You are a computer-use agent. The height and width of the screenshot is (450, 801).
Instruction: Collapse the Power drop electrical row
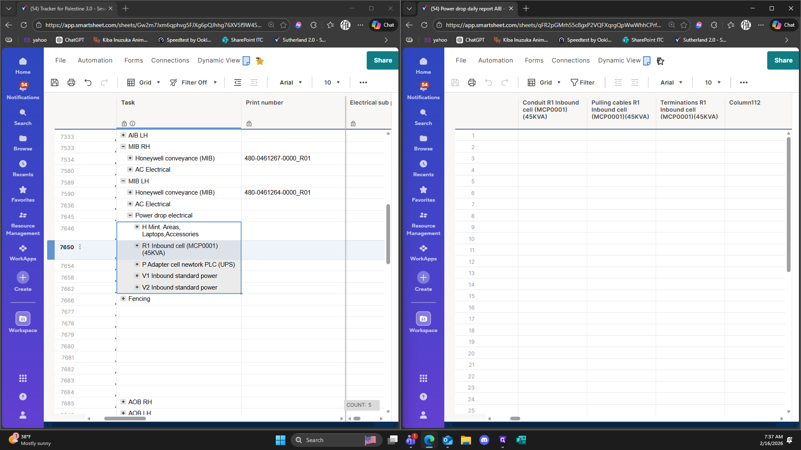point(130,215)
